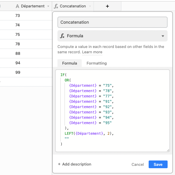Click the formula fx icon in Concatenation header
175x175 pixels.
tap(56, 6)
